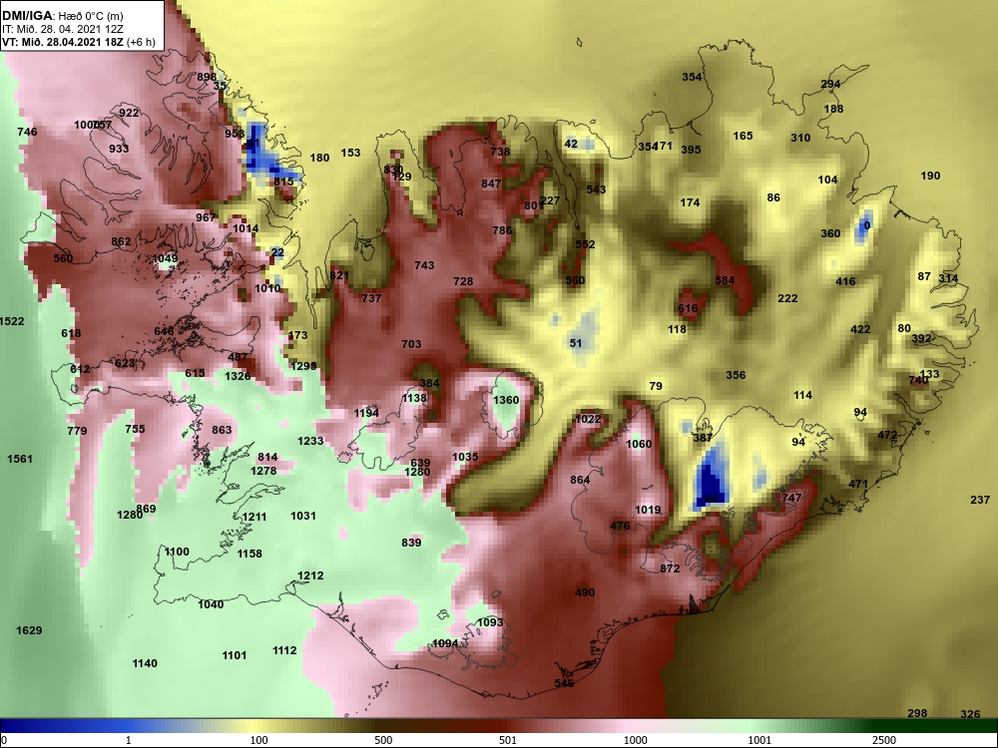Select the '967' value on the map

click(205, 216)
